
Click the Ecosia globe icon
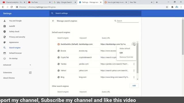[58, 51]
